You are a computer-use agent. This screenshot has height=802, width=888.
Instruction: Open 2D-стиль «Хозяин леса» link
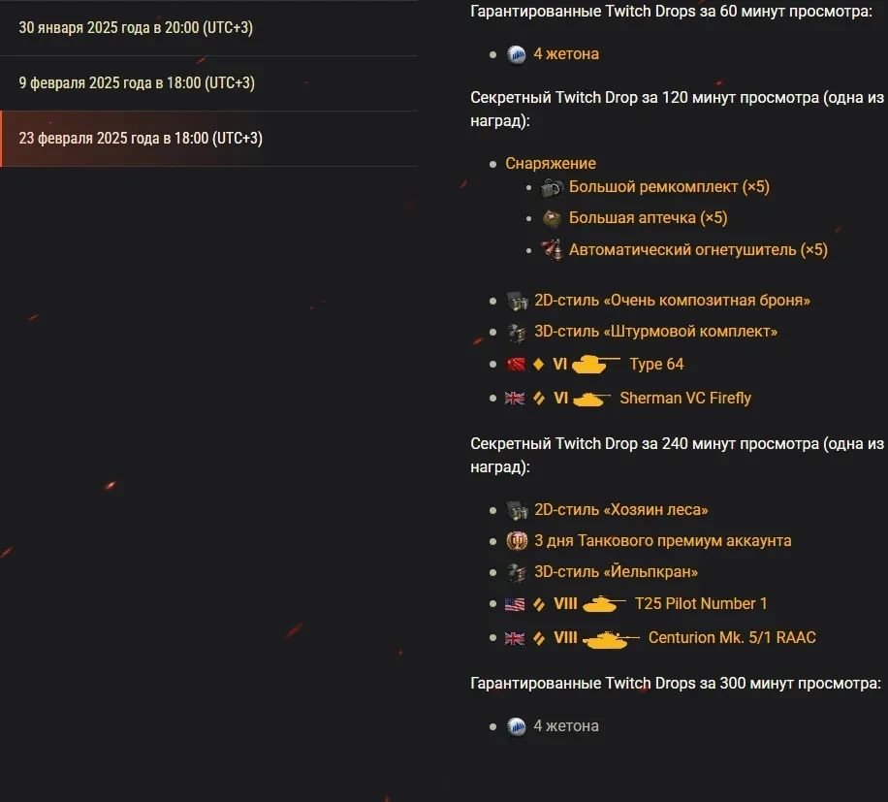click(620, 510)
